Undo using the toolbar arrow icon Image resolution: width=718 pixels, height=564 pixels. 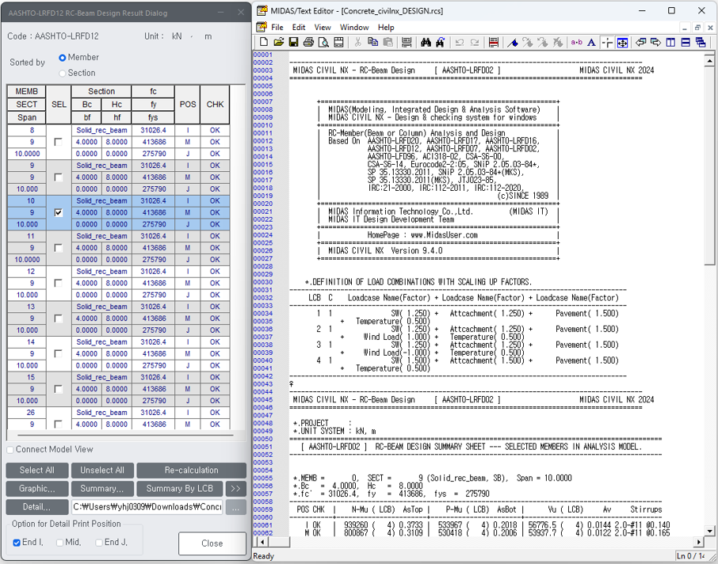tap(460, 43)
